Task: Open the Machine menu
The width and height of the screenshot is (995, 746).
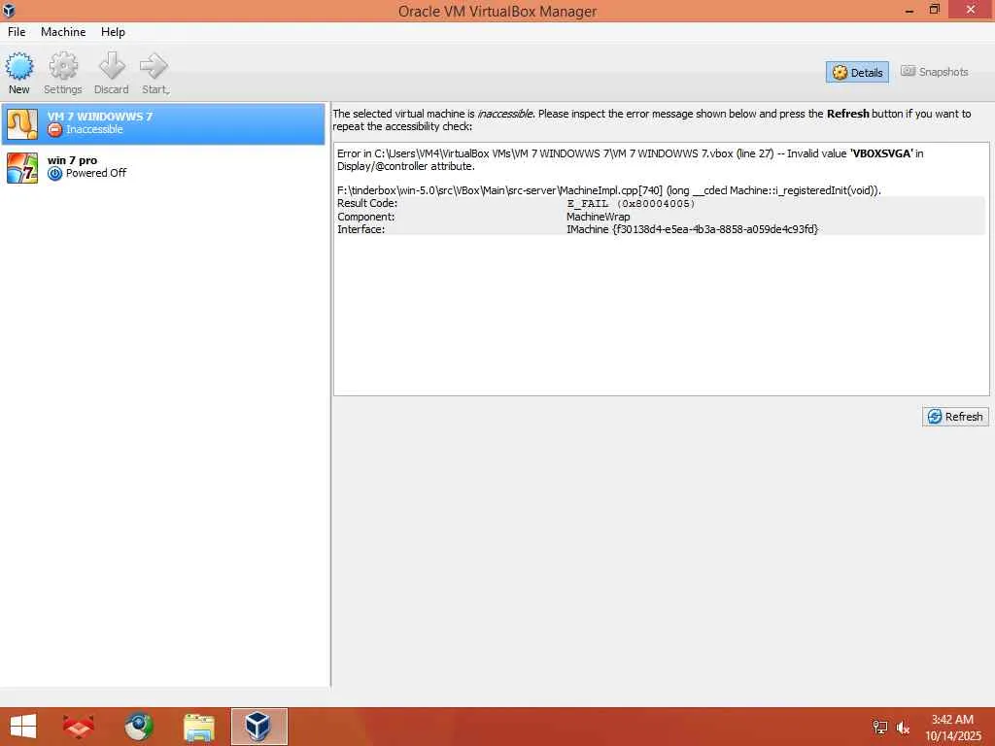Action: click(63, 32)
